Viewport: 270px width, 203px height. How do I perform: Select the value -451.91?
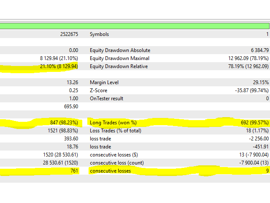point(261,147)
